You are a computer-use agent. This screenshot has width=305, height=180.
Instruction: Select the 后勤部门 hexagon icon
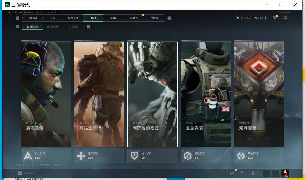coord(187,155)
